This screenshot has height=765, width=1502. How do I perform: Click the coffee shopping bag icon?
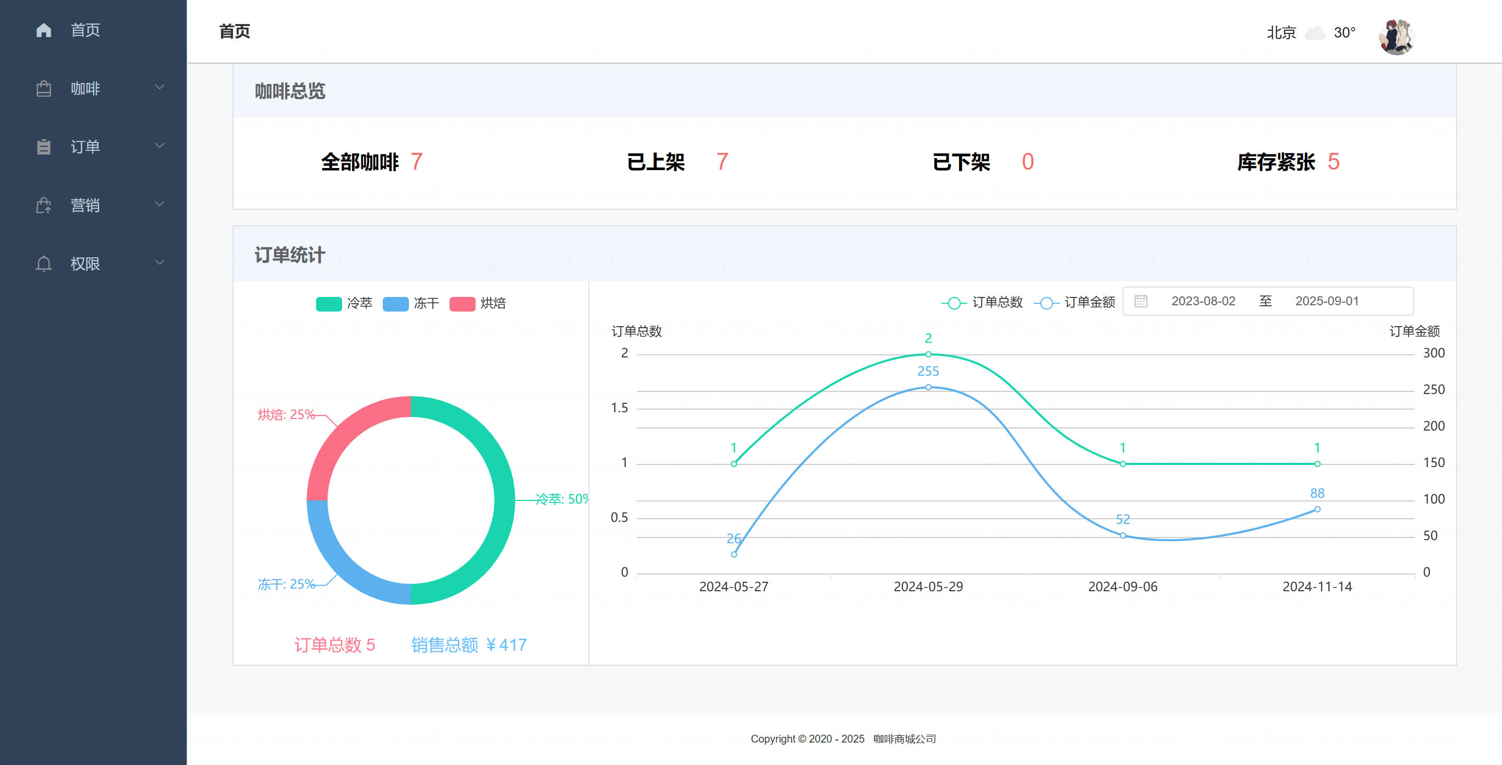tap(44, 89)
